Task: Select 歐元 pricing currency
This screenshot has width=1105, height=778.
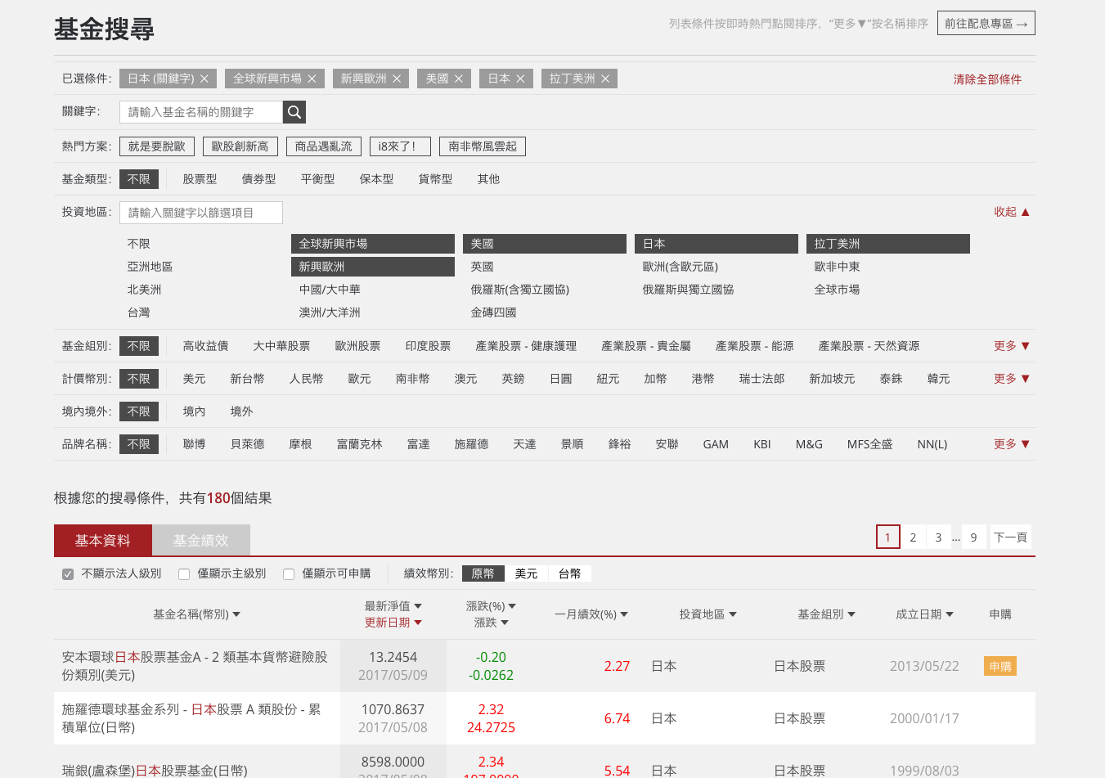Action: click(359, 379)
